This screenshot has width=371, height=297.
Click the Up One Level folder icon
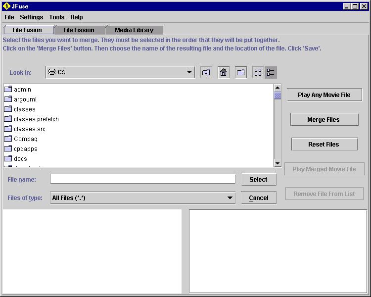[x=206, y=73]
